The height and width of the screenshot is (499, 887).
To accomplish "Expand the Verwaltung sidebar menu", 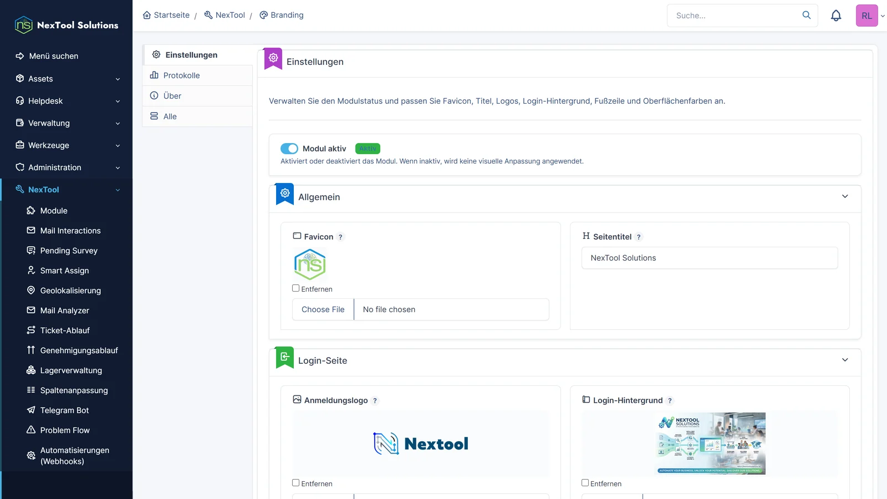I will [67, 123].
